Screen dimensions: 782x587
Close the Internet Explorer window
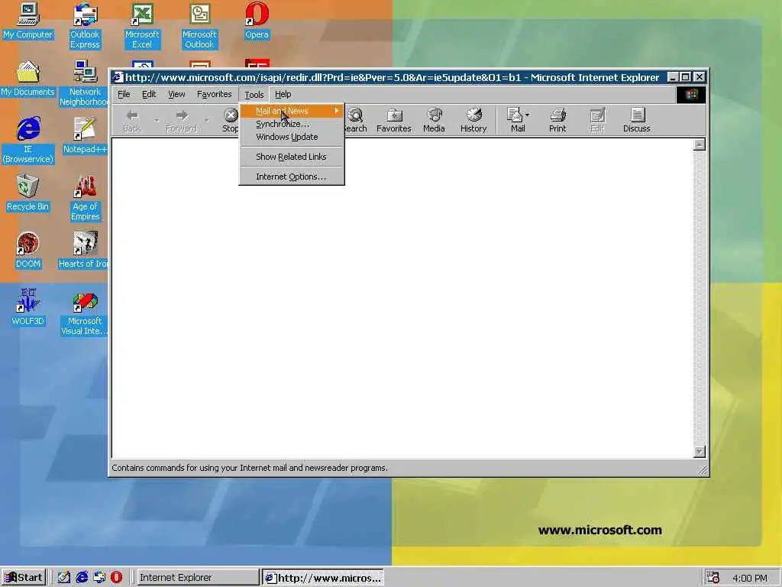coord(700,77)
